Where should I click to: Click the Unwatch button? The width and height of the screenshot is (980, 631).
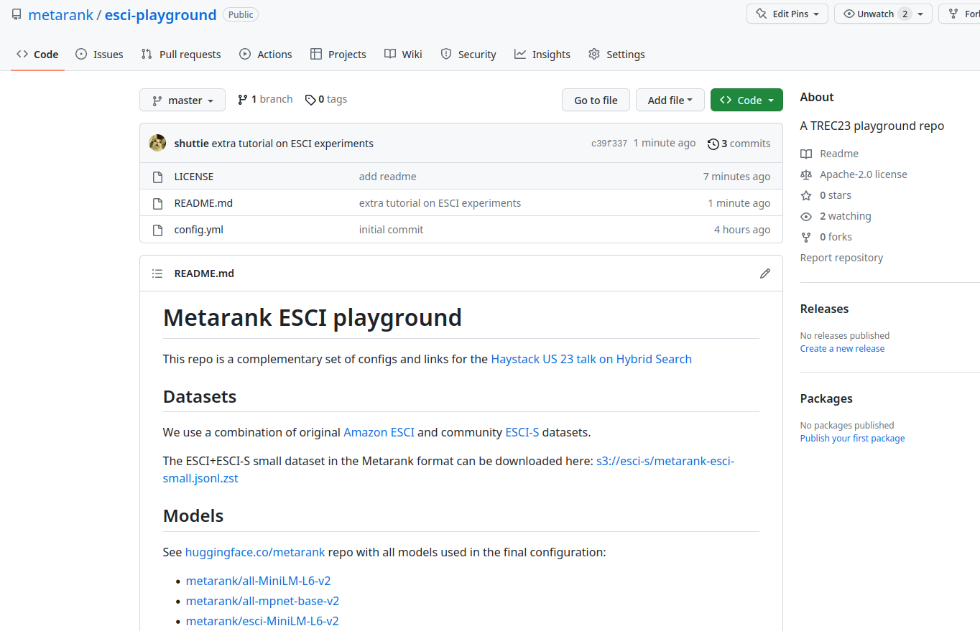[874, 14]
